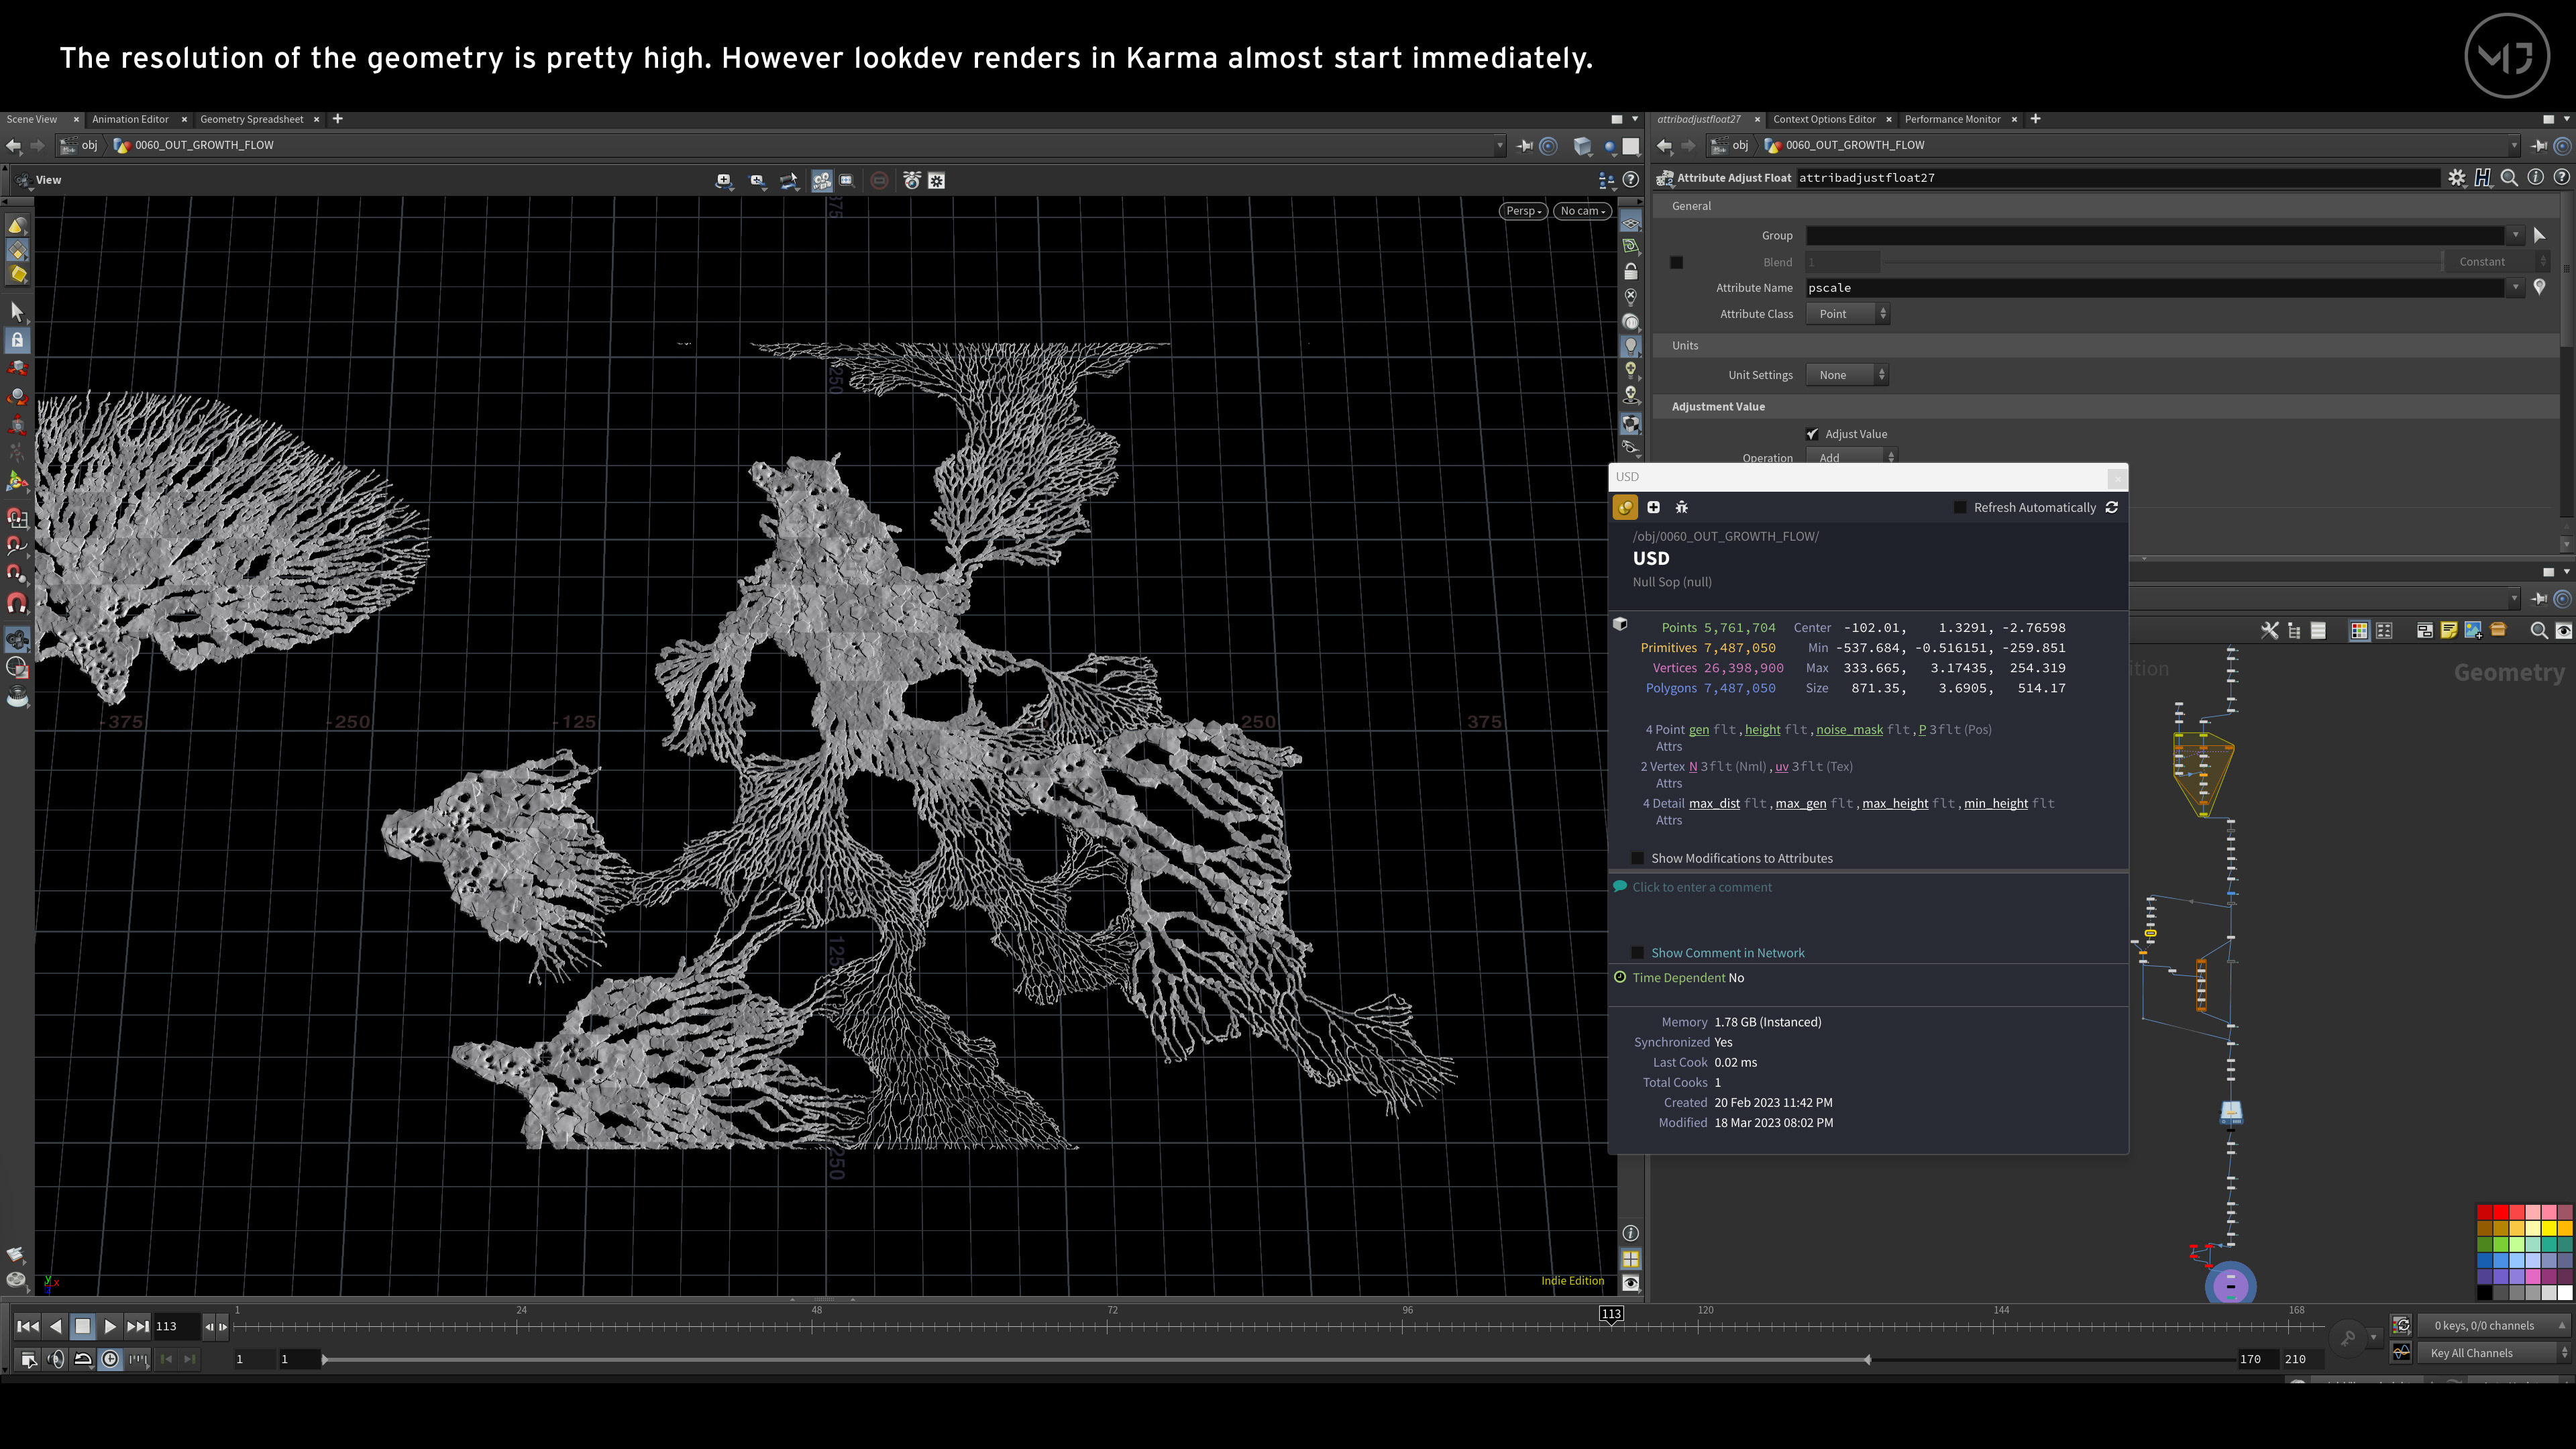
Task: Switch to Geometry Spreadsheet tab
Action: [251, 119]
